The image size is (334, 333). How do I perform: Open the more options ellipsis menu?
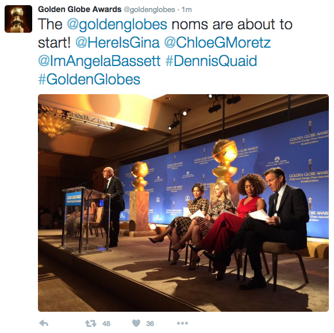pos(182,323)
